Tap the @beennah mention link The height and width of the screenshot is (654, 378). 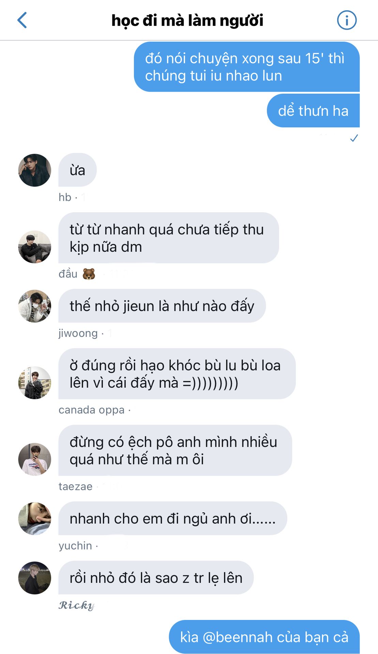237,637
